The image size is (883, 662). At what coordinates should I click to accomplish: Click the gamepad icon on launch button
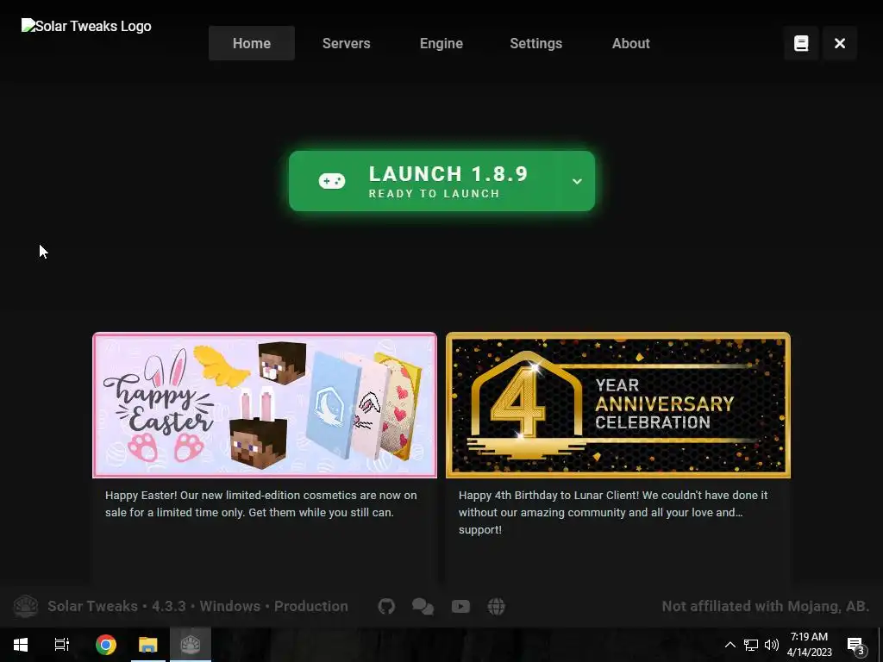click(332, 181)
